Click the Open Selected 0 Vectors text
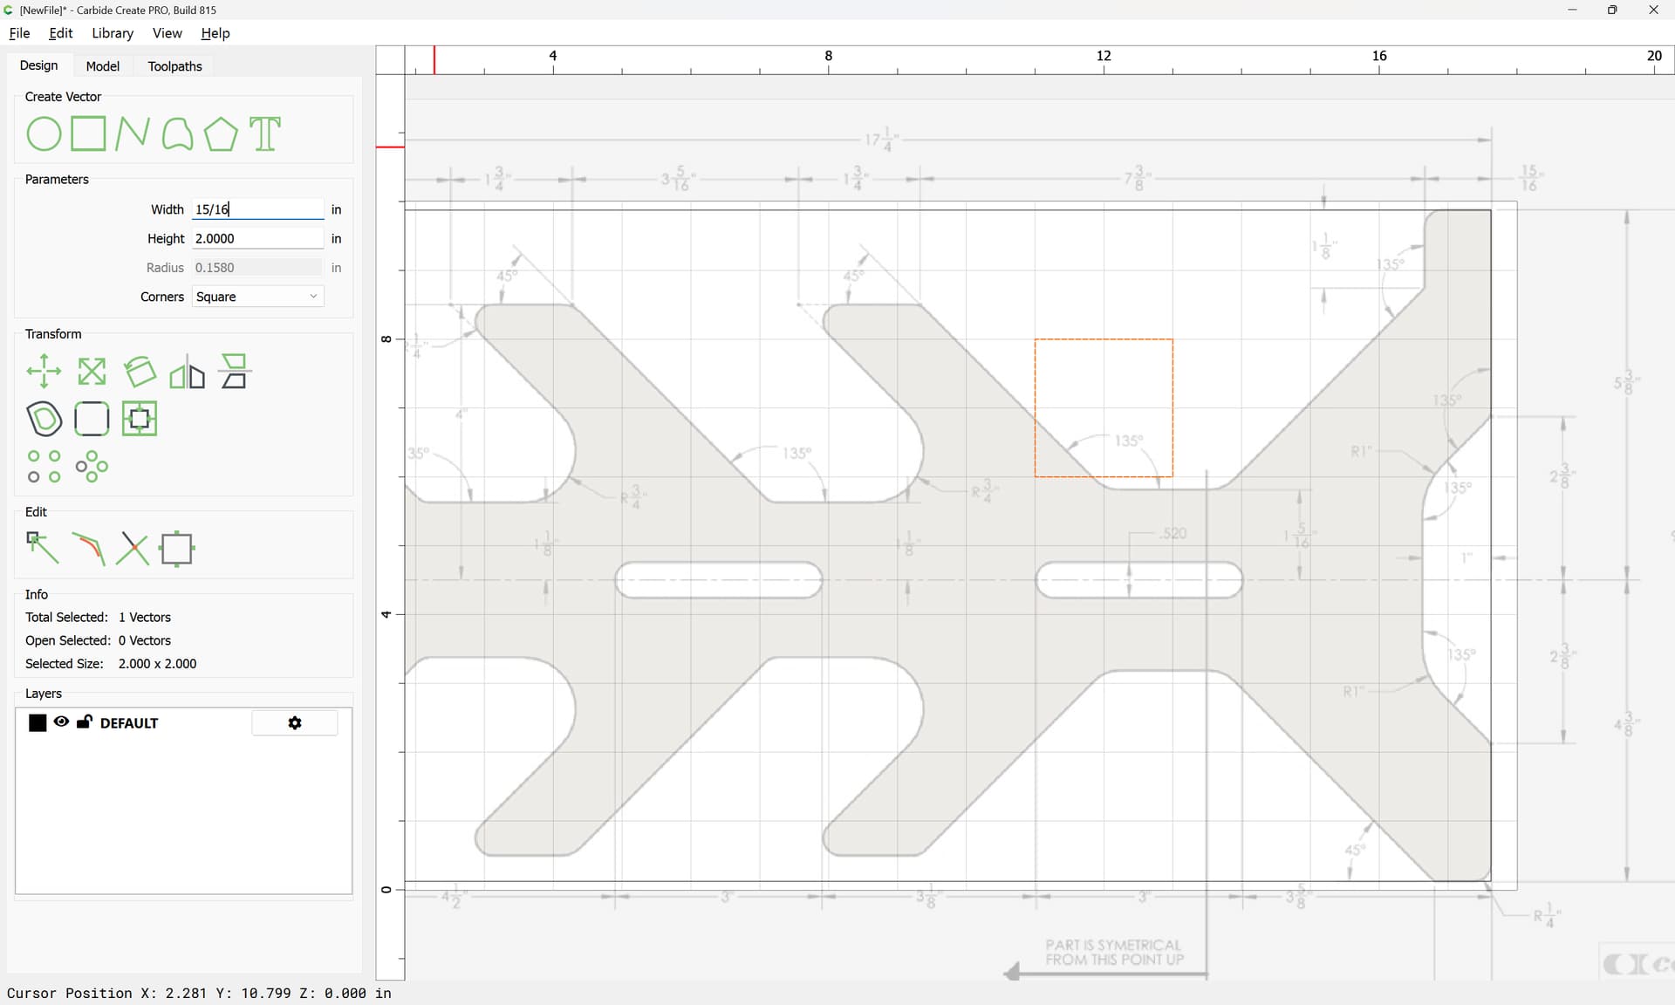 point(98,640)
